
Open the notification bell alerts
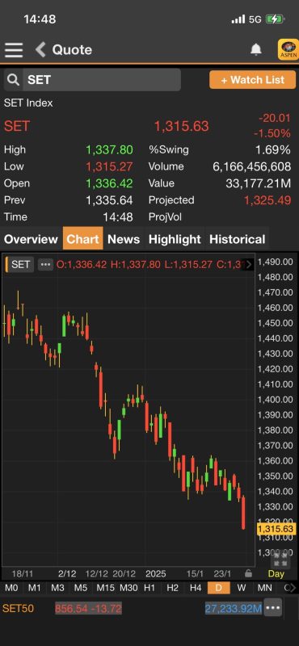click(256, 50)
